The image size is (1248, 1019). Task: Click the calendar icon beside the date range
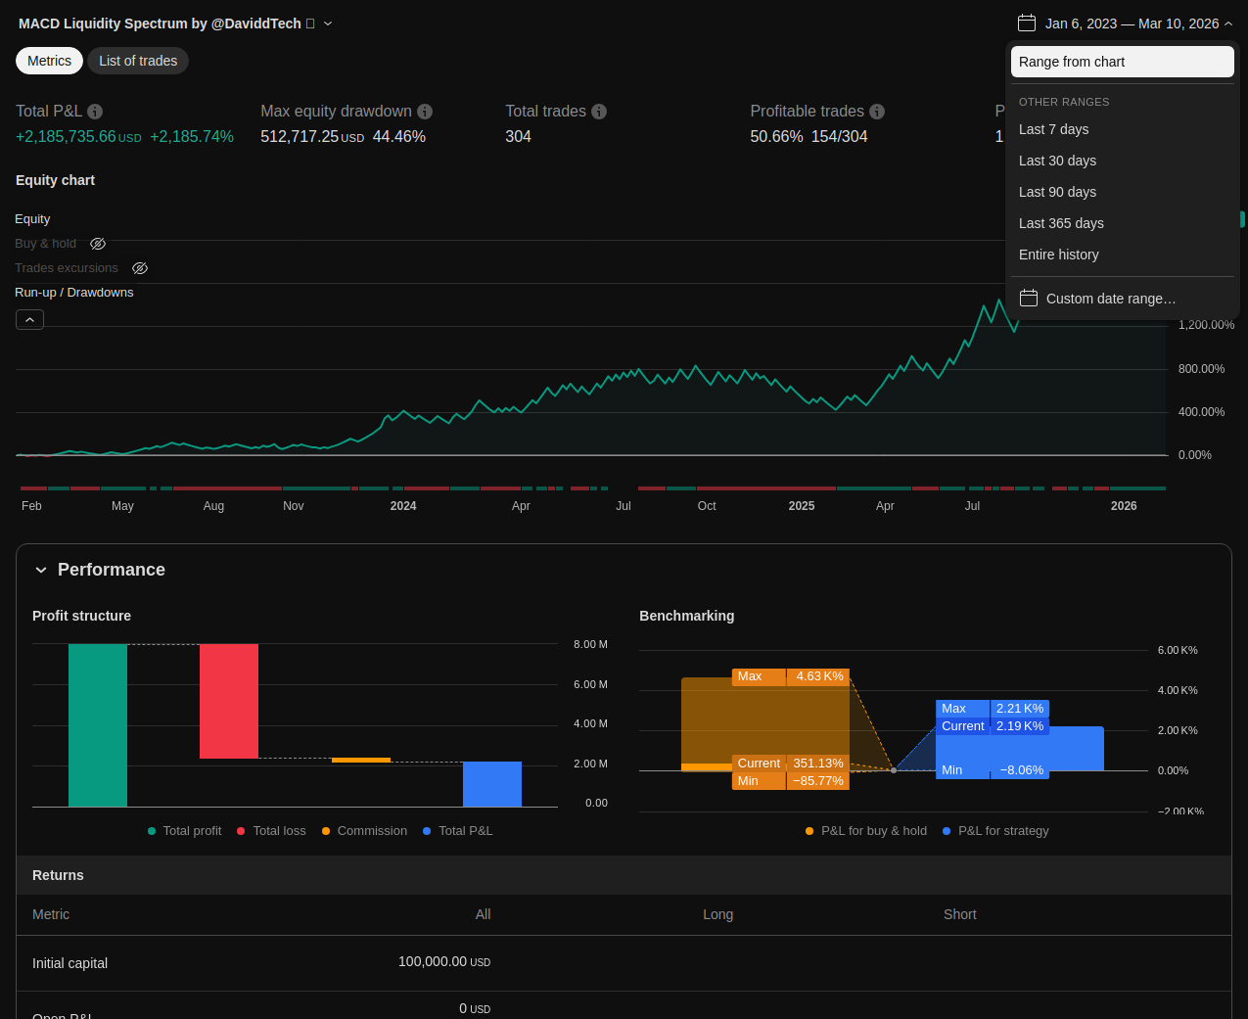click(1027, 23)
